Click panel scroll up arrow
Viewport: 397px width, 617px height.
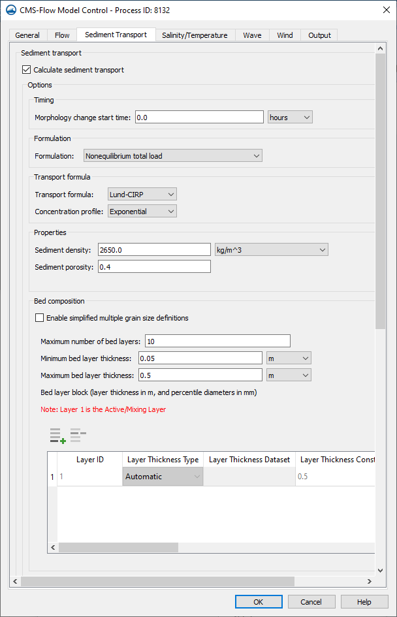(x=380, y=48)
